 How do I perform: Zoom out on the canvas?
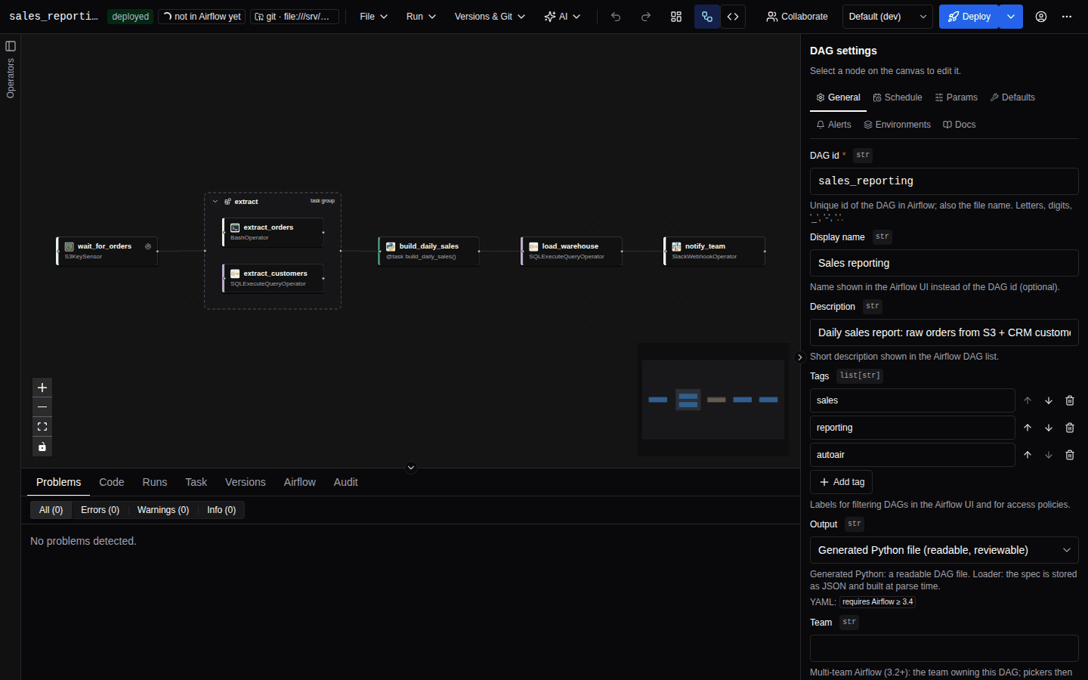42,407
